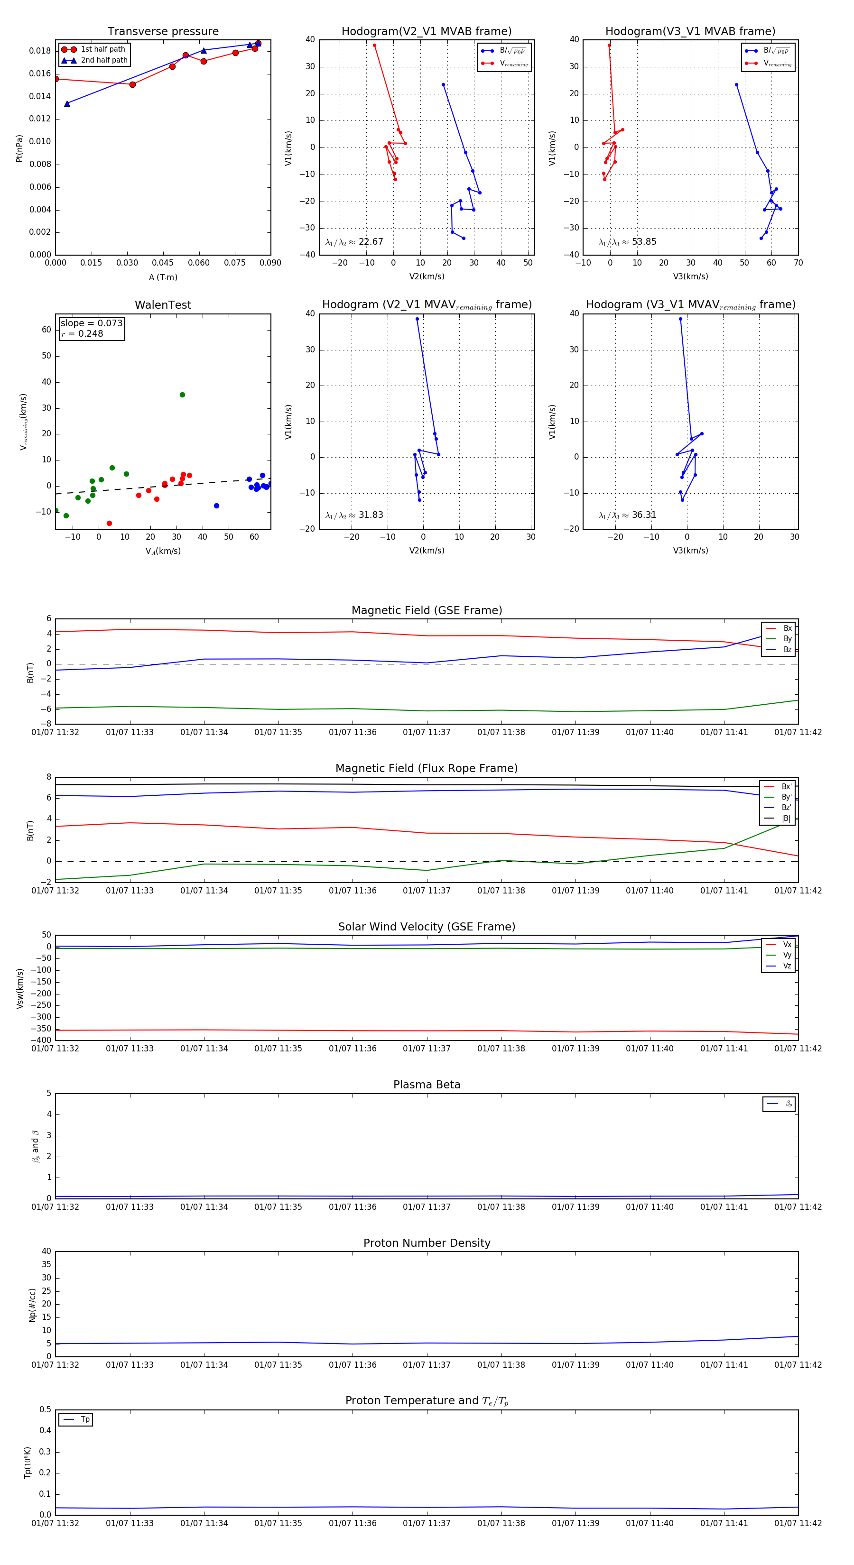Select the Vx legend entry

click(779, 945)
